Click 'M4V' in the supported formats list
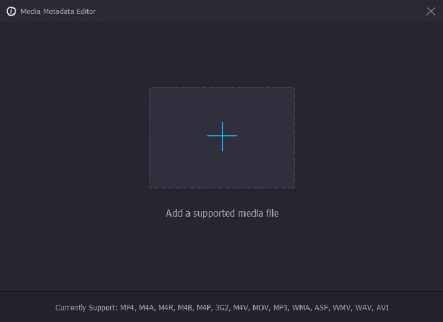 [x=241, y=308]
